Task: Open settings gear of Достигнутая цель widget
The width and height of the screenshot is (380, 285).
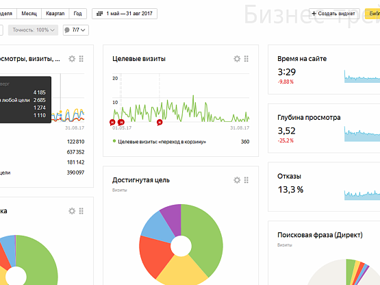Action: (x=237, y=180)
